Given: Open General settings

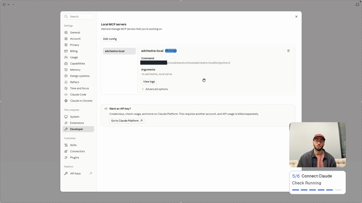Looking at the screenshot, I should 78,33.
